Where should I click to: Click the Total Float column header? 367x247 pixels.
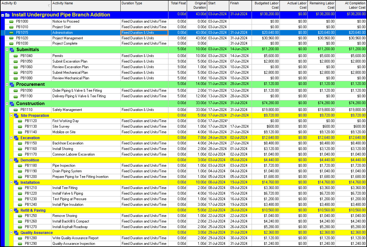click(178, 6)
